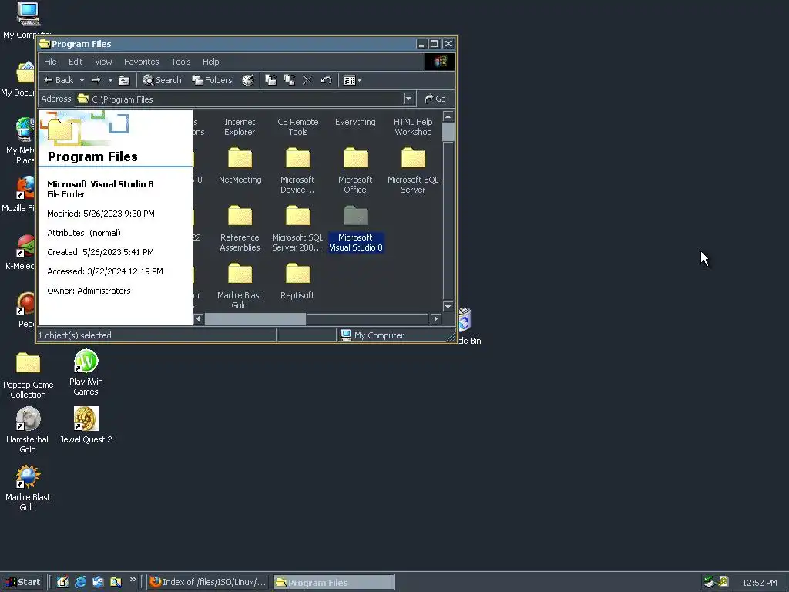
Task: Click the horizontal scrollbar left arrow
Action: 199,318
